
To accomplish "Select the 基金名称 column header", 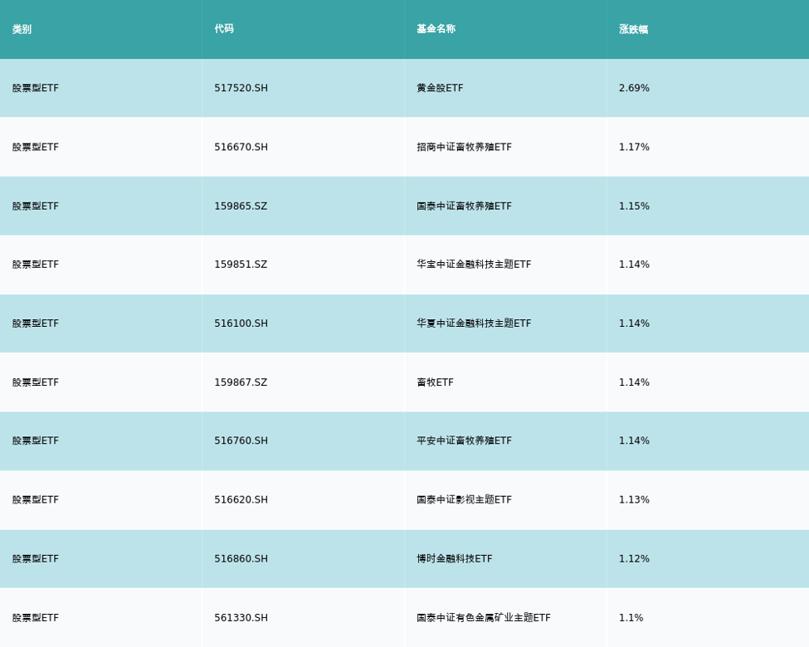I will click(x=436, y=29).
